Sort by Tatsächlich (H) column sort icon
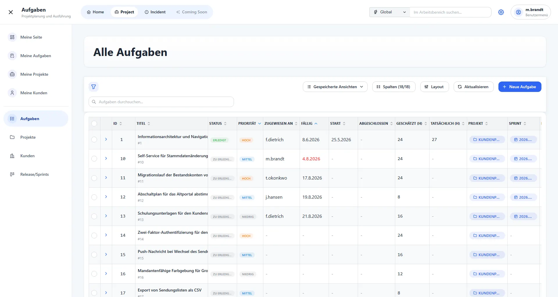 (463, 124)
